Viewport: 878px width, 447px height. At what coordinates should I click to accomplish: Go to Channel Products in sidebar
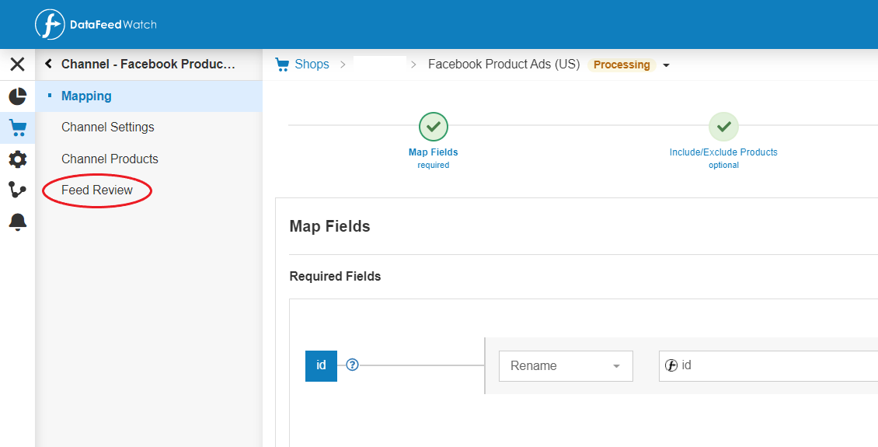point(110,159)
